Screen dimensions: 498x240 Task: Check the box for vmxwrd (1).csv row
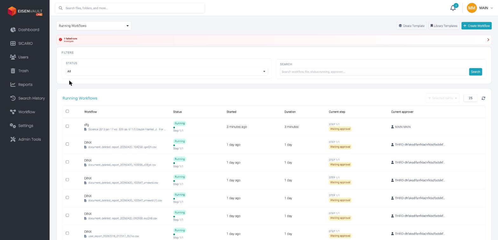pyautogui.click(x=67, y=197)
